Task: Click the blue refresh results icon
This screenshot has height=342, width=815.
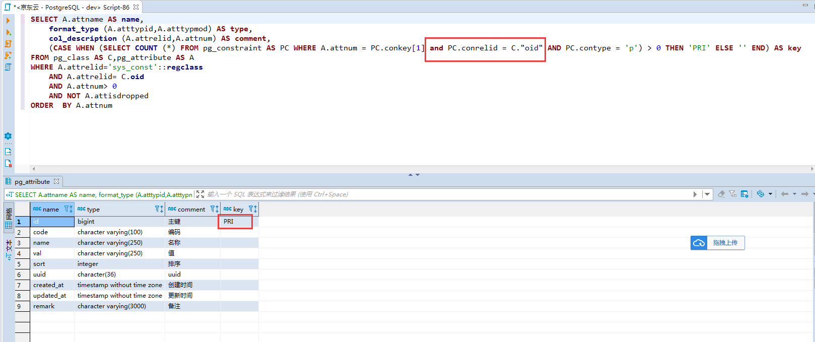Action: (761, 194)
